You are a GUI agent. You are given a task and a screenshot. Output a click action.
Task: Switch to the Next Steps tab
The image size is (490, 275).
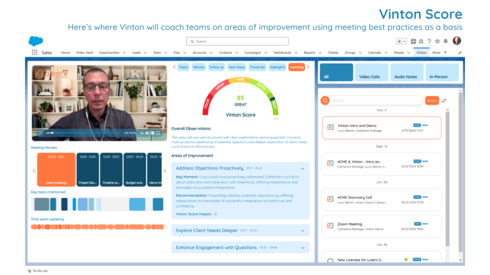[x=236, y=67]
